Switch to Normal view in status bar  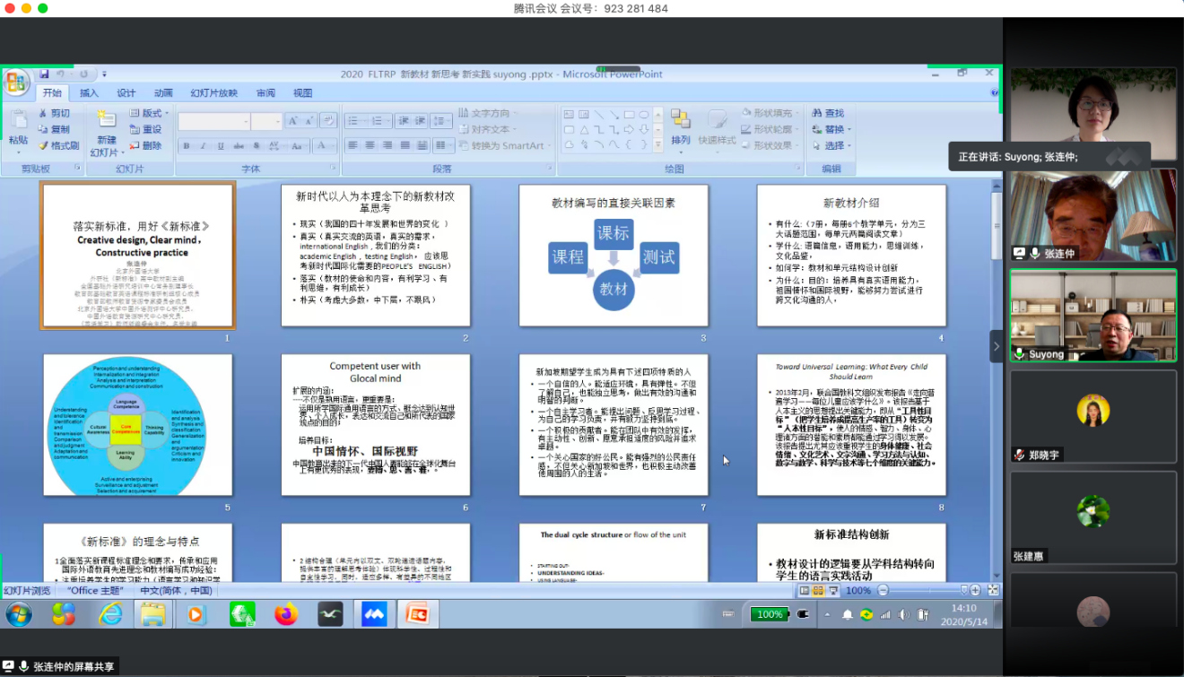pyautogui.click(x=805, y=591)
